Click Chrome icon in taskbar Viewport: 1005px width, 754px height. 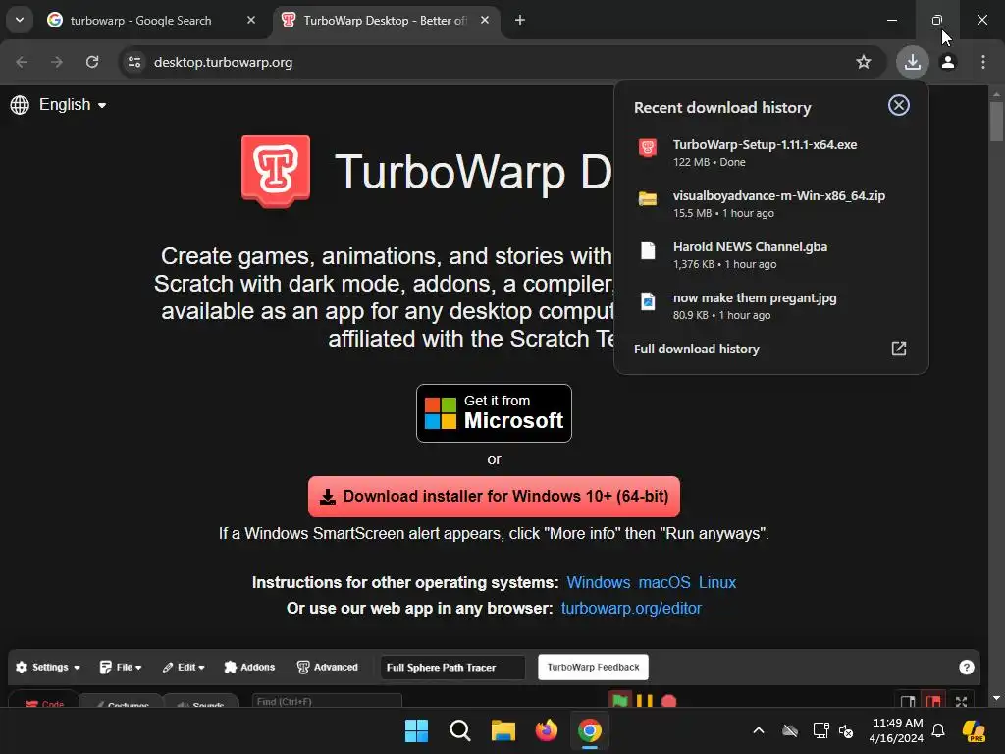(x=589, y=730)
